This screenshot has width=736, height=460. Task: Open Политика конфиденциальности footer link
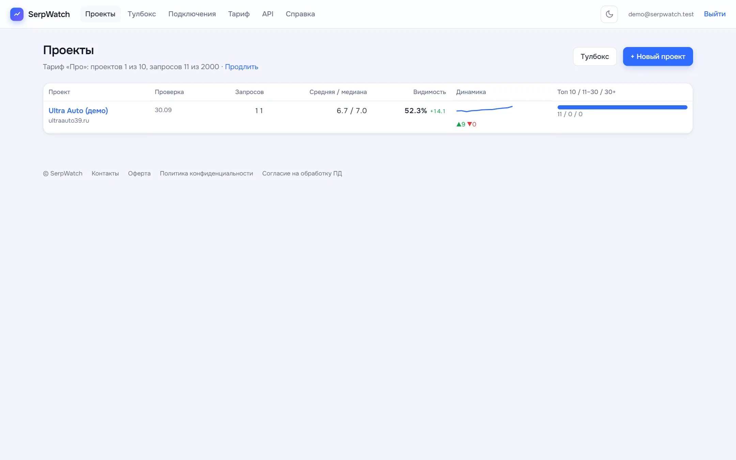click(206, 173)
